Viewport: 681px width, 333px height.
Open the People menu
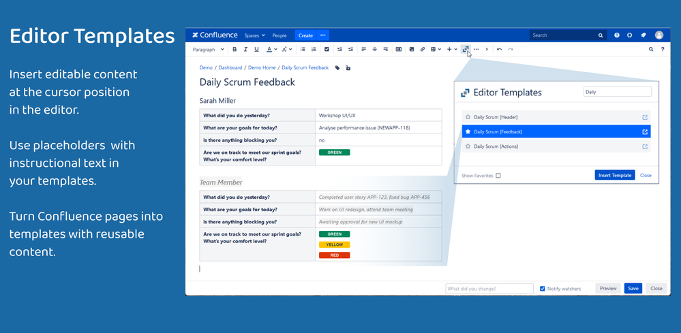279,35
